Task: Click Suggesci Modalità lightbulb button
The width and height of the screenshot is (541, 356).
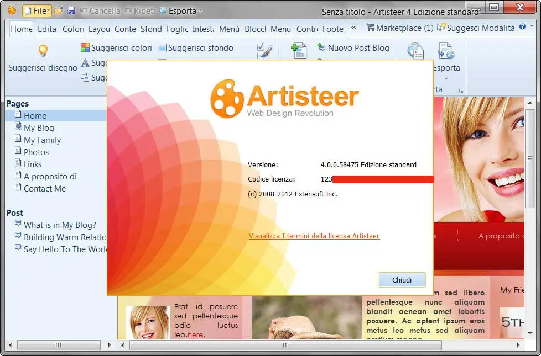Action: [x=476, y=28]
